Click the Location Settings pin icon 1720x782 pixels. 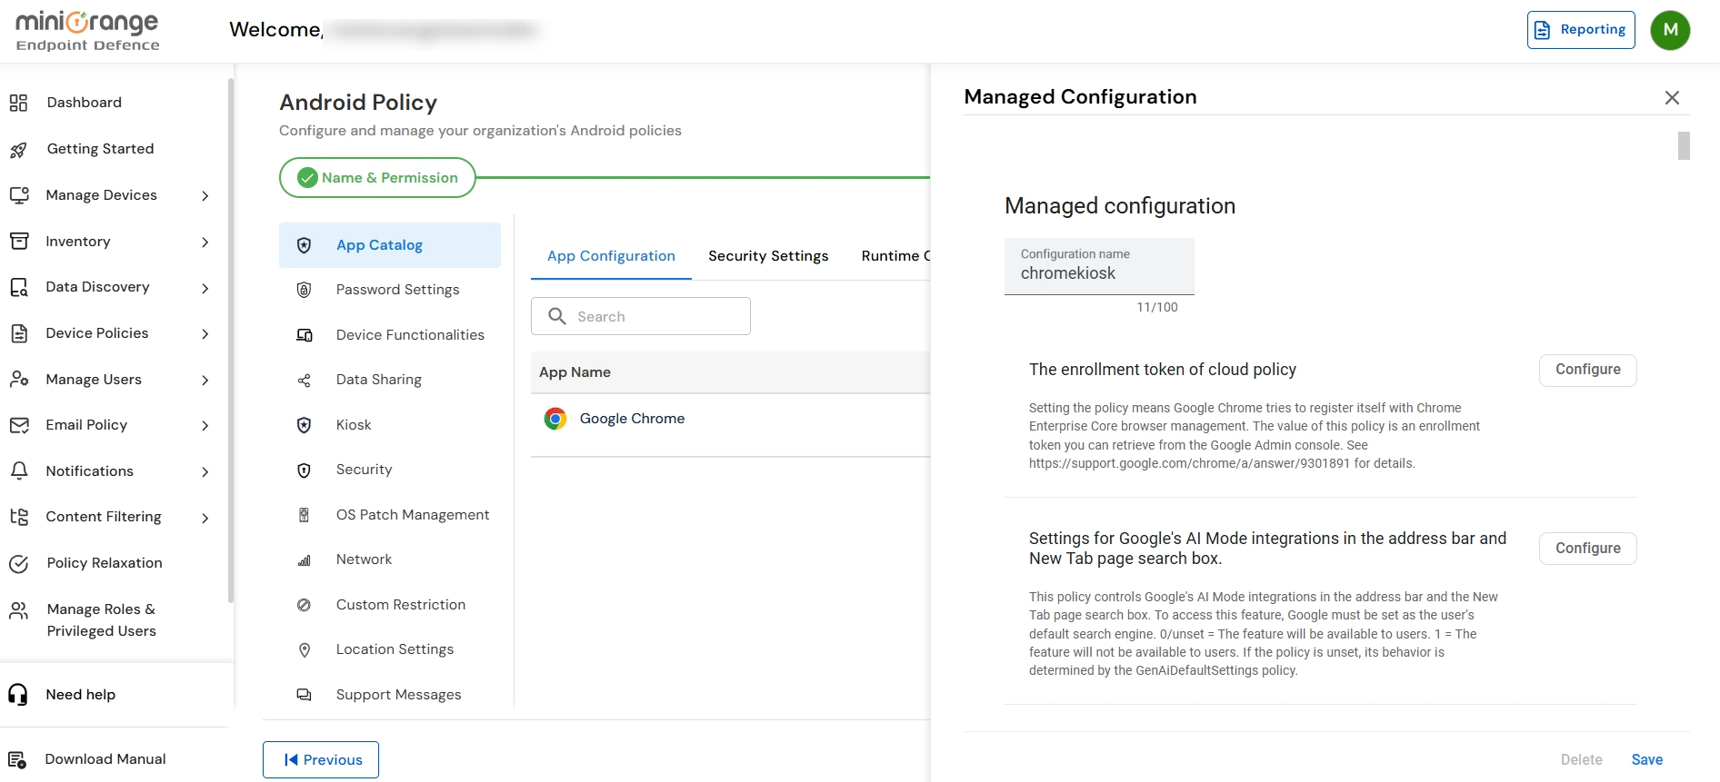point(305,650)
